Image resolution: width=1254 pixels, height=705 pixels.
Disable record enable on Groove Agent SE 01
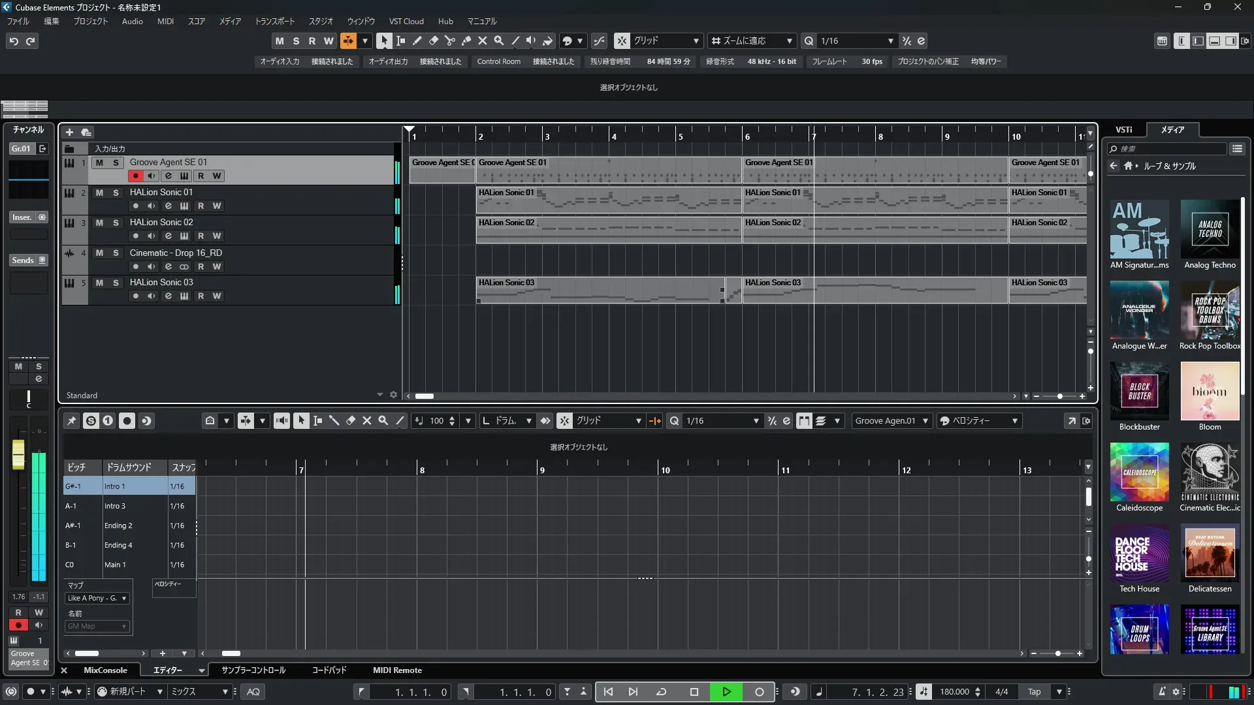pos(135,176)
